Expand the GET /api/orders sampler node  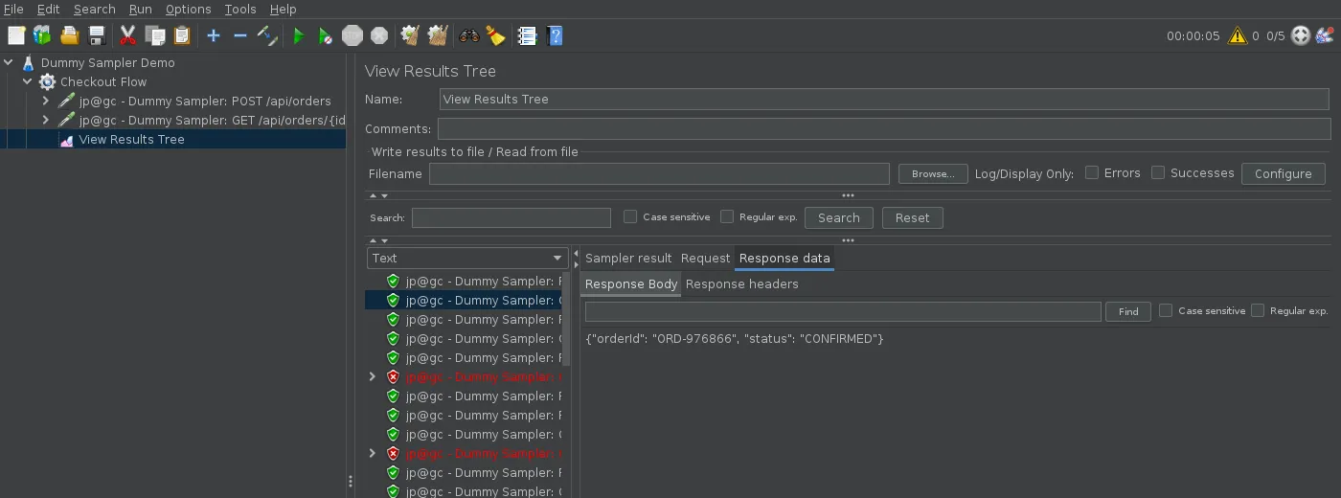(x=45, y=120)
